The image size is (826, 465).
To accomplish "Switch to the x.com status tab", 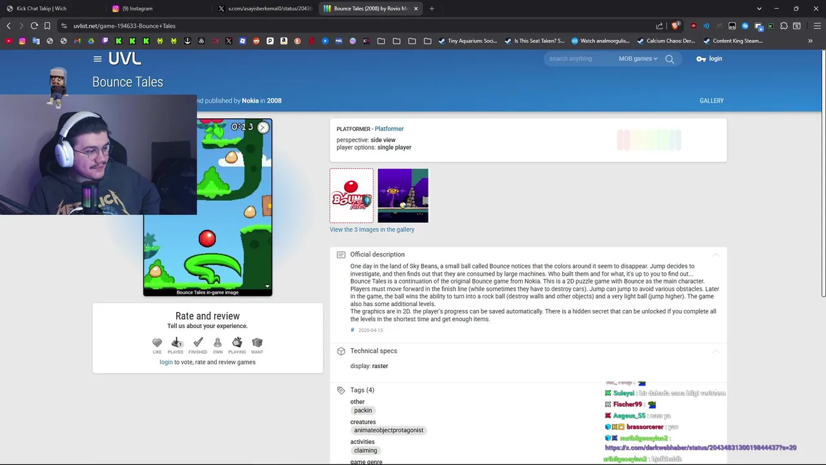I will (x=265, y=8).
